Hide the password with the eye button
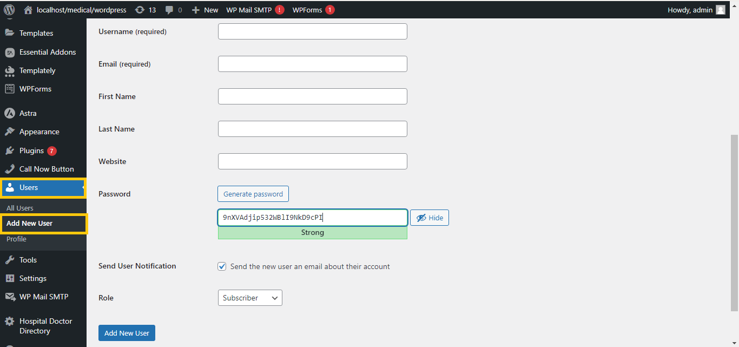Image resolution: width=739 pixels, height=347 pixels. tap(430, 218)
